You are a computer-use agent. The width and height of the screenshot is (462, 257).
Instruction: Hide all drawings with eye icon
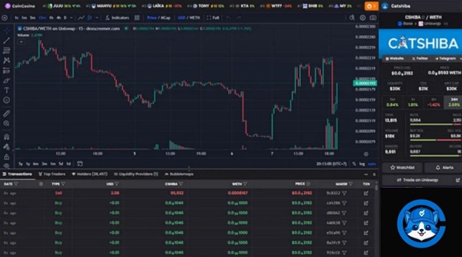pos(6,166)
